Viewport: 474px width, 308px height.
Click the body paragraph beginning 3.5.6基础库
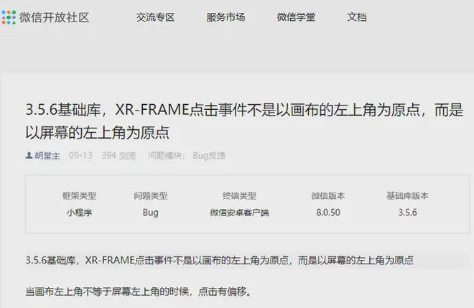[220, 260]
